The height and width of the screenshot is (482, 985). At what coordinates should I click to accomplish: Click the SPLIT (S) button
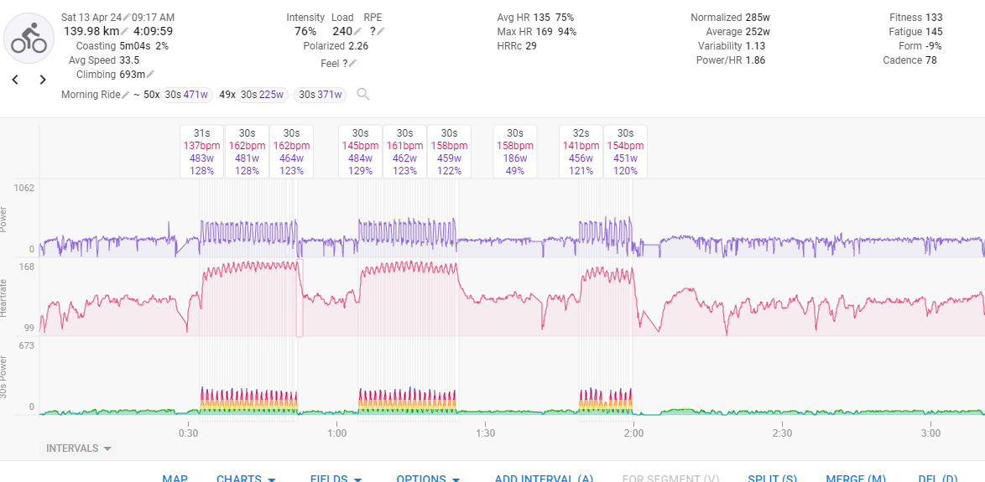click(x=772, y=479)
